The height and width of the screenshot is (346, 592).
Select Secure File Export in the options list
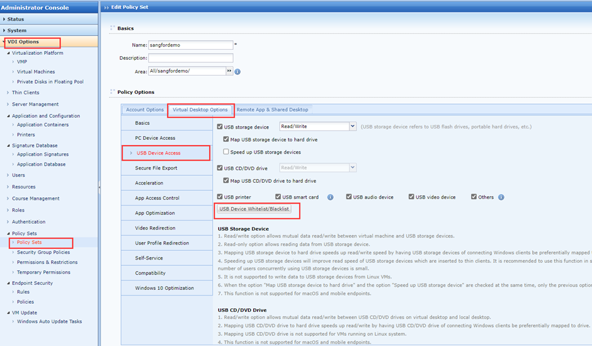pyautogui.click(x=156, y=168)
